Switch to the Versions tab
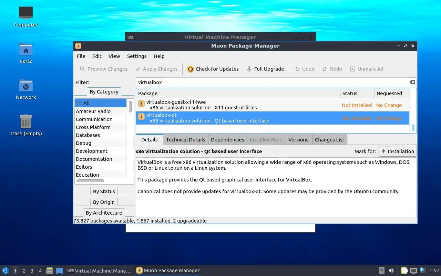The width and height of the screenshot is (441, 276). click(x=298, y=140)
